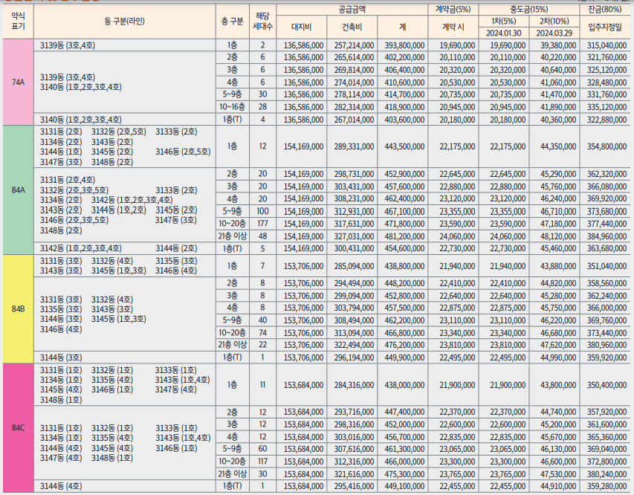Click the 공급금액 group header
634x495 pixels.
352,10
